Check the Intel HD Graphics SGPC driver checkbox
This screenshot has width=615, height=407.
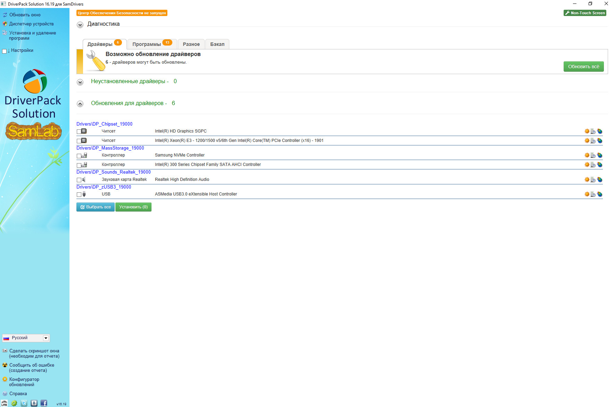tap(79, 131)
